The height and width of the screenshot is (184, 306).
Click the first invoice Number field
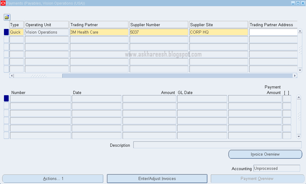pyautogui.click(x=40, y=99)
